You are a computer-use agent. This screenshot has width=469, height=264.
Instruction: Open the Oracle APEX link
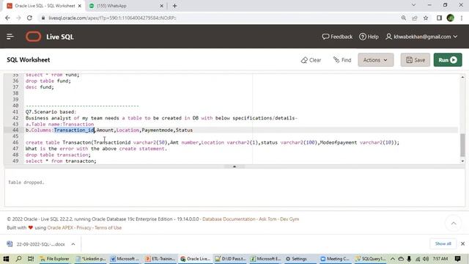(60, 228)
